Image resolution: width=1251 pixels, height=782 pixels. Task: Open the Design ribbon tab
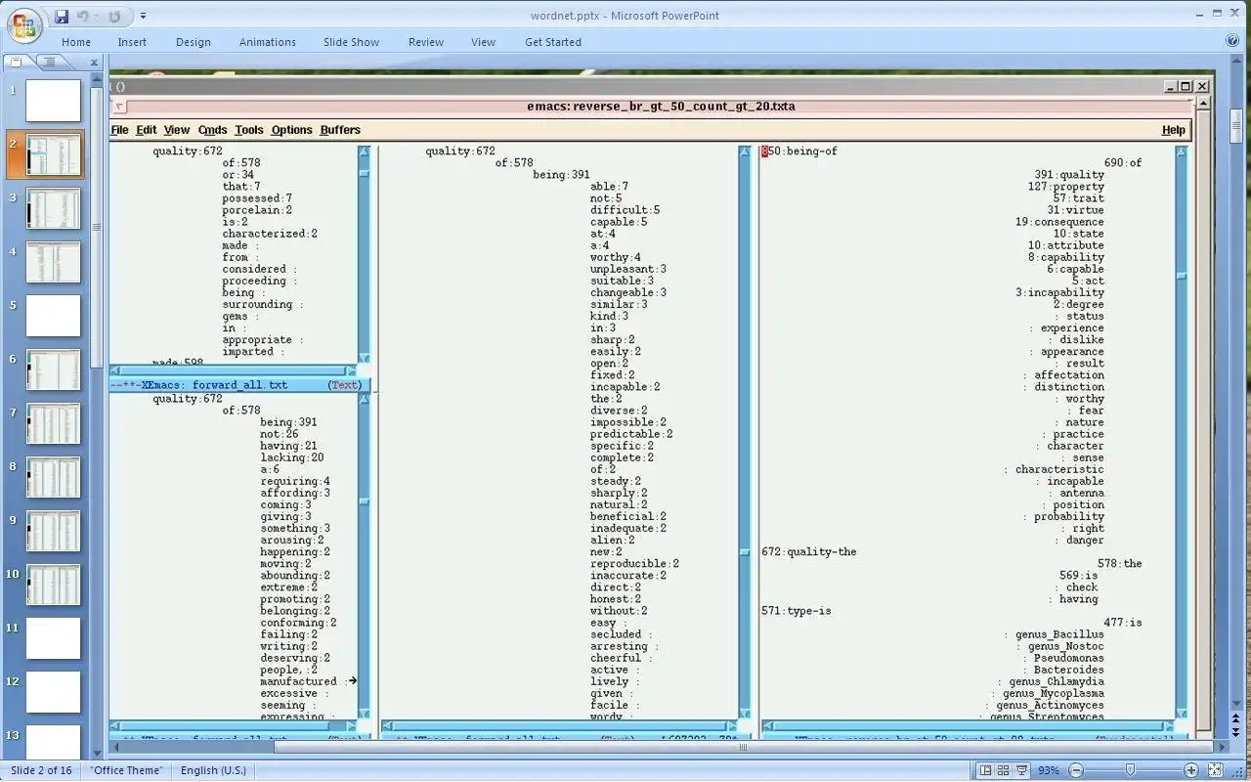pos(194,42)
